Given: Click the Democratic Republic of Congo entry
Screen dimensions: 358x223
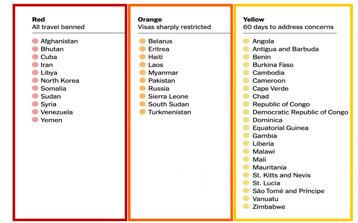Looking at the screenshot, I should point(300,112).
